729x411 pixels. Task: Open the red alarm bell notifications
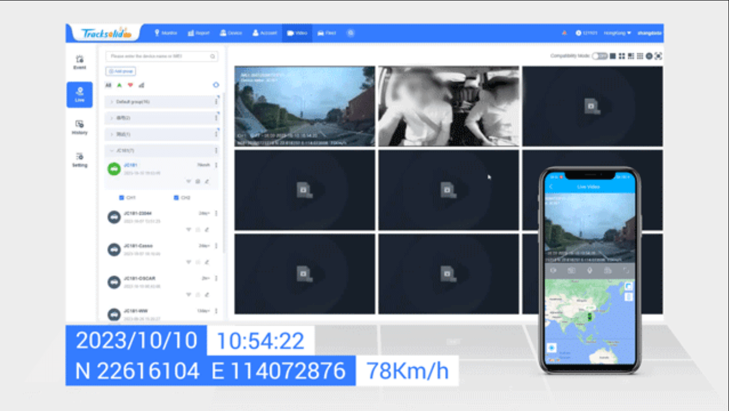(564, 33)
